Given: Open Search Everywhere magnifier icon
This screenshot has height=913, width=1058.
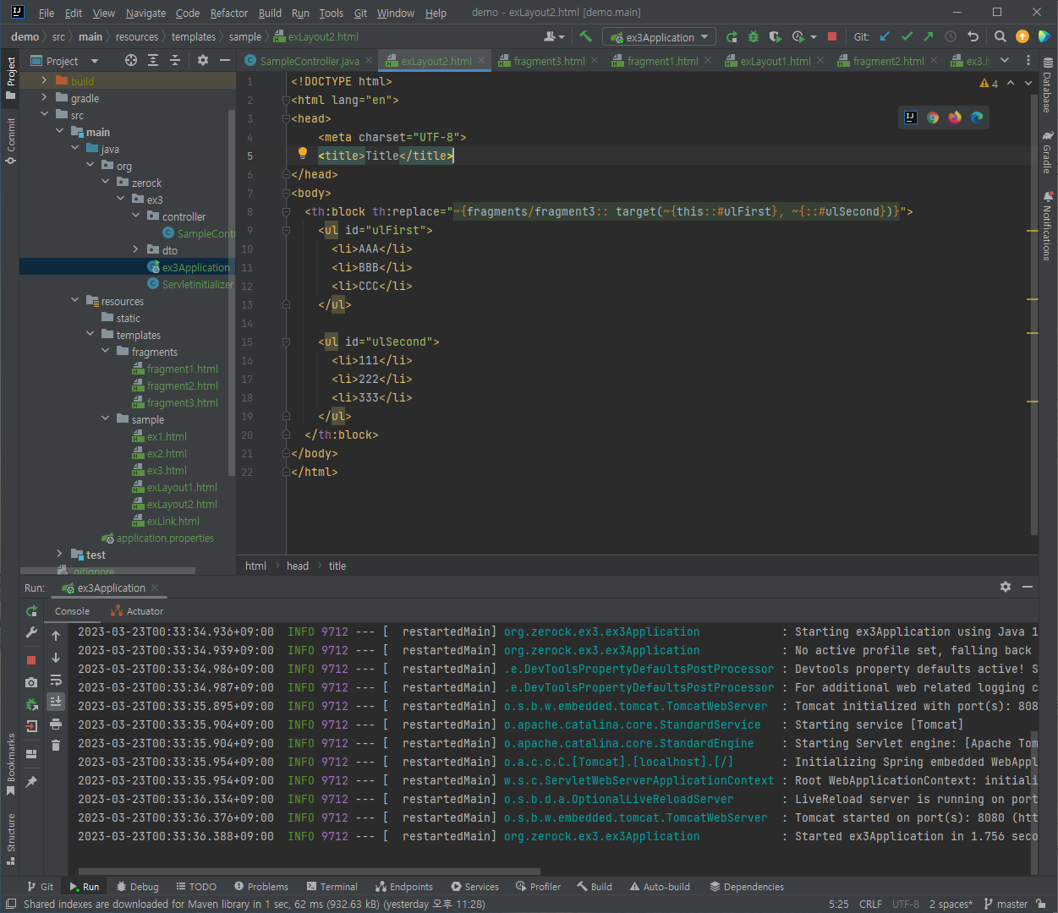Looking at the screenshot, I should [1000, 36].
